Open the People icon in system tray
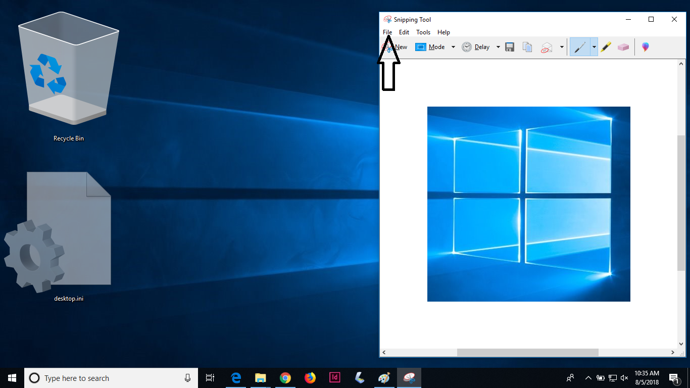Screen dimensions: 690x388 [570, 378]
